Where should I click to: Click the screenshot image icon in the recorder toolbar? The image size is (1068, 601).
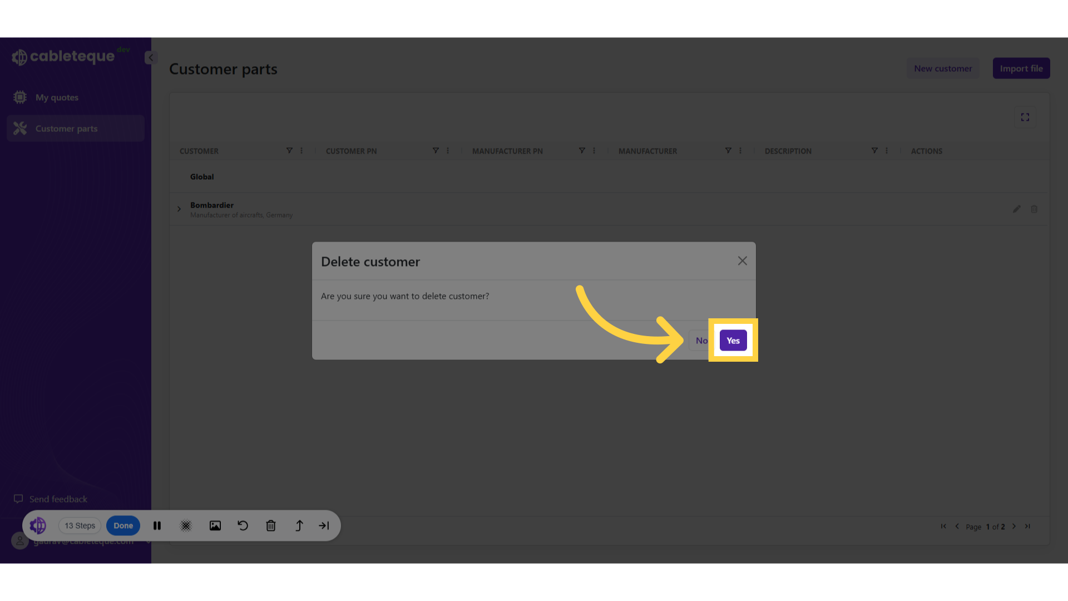[x=215, y=526]
